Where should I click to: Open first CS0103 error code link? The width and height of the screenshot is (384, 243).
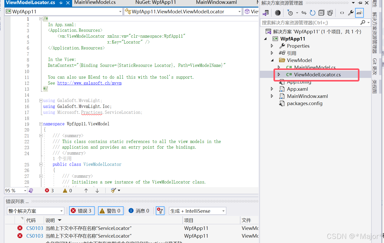coord(35,228)
